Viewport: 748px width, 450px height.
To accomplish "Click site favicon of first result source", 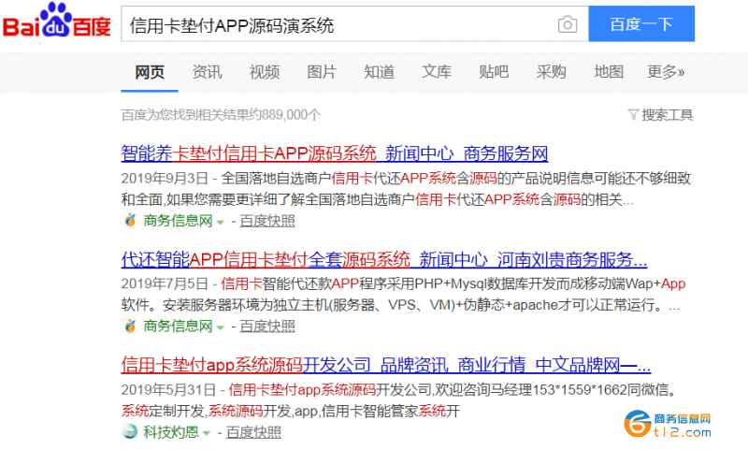I will click(130, 220).
